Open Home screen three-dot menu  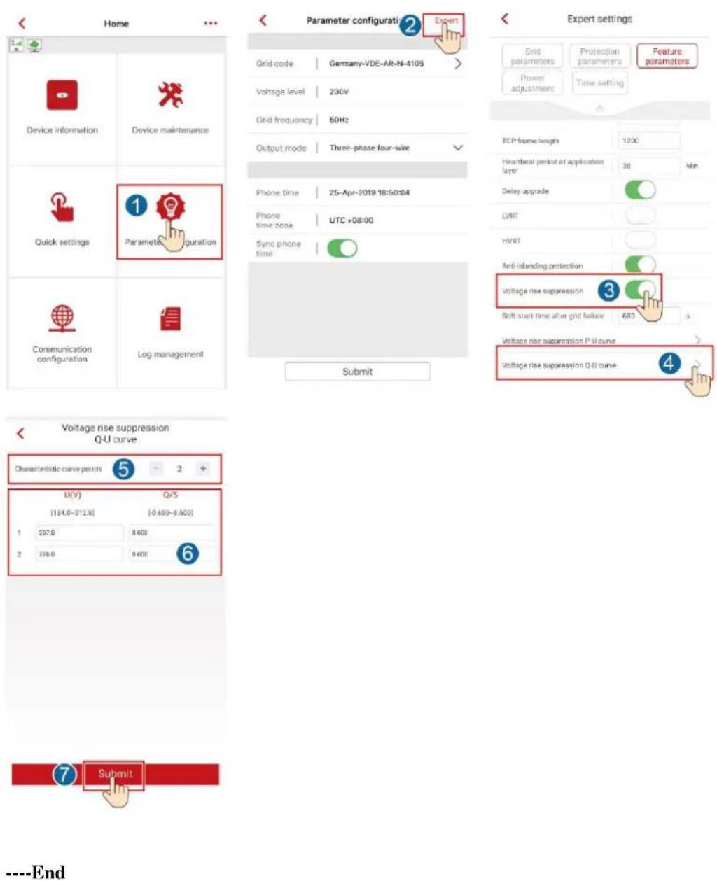tap(210, 23)
